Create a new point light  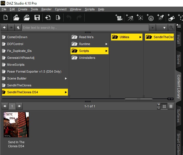[140, 18]
